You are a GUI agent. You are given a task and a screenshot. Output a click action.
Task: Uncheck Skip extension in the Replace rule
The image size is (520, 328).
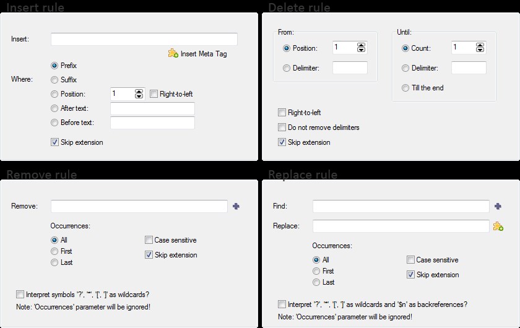410,275
